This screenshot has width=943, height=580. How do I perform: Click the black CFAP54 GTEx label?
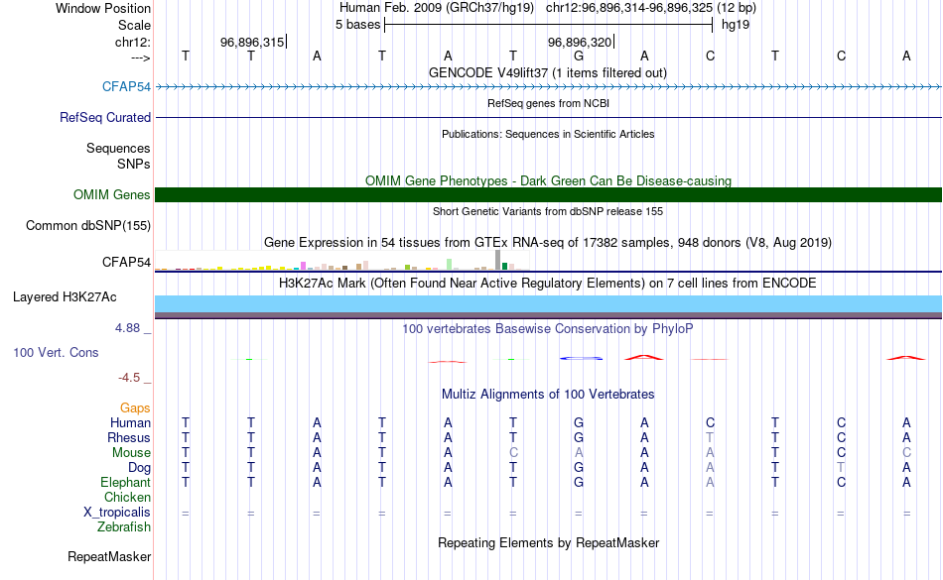click(x=126, y=262)
